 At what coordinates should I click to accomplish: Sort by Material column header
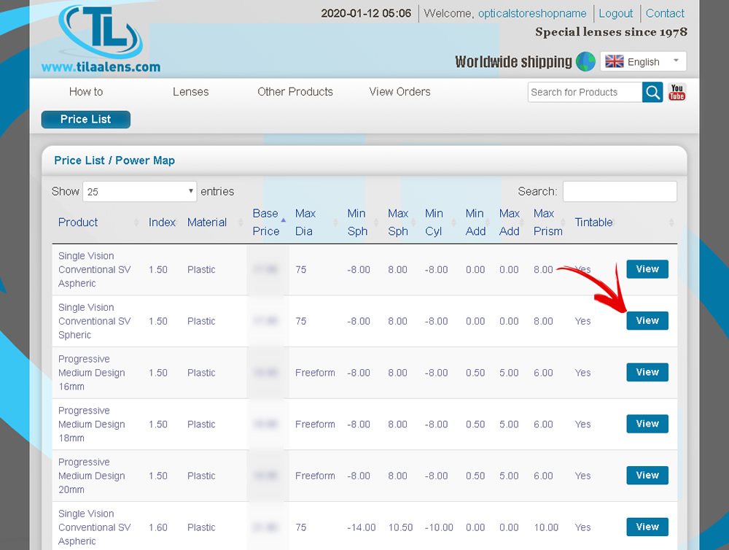coord(207,222)
